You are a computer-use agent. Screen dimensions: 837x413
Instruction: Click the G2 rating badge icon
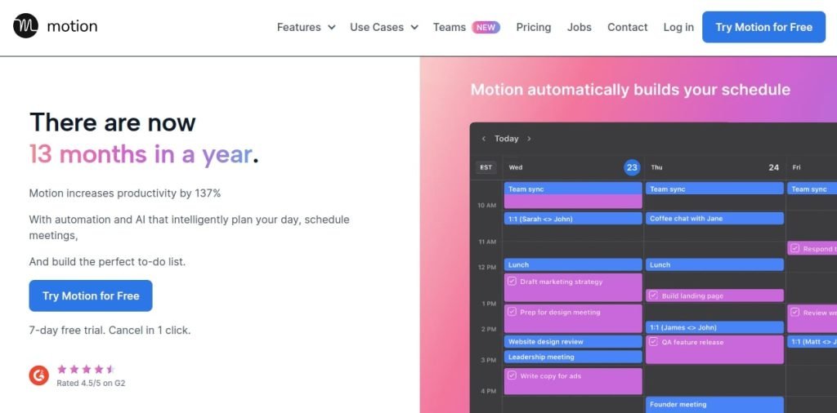(x=38, y=375)
